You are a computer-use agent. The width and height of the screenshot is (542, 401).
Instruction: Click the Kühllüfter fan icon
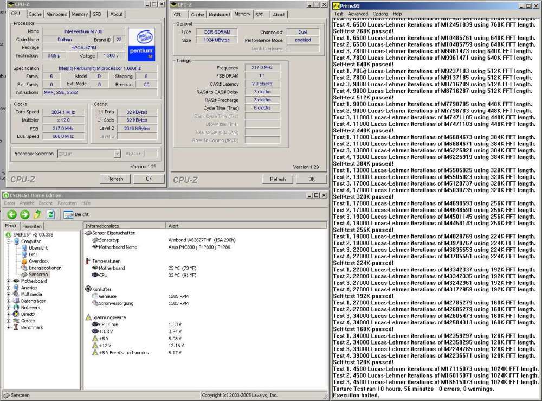click(88, 289)
